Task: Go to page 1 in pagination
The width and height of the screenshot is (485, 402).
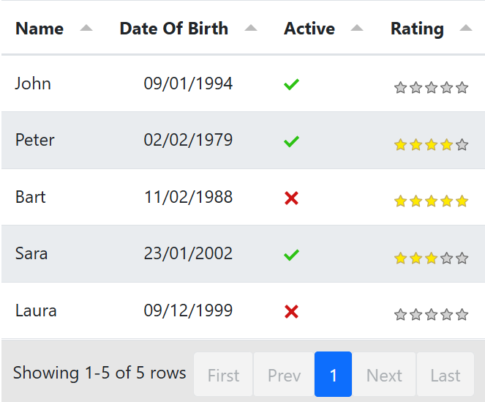Action: point(333,375)
